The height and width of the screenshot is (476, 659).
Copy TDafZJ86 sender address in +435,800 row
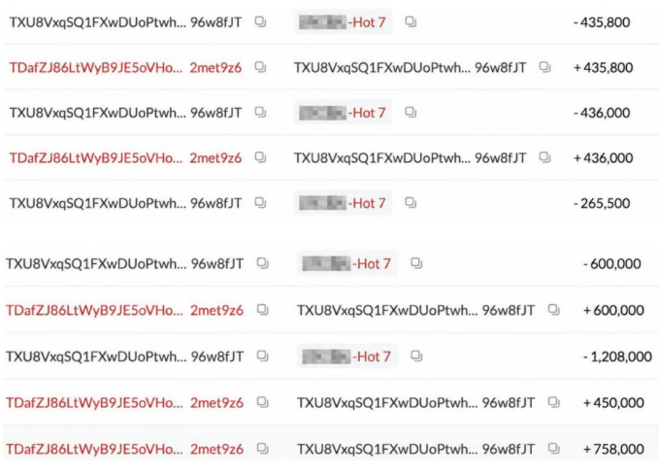260,67
